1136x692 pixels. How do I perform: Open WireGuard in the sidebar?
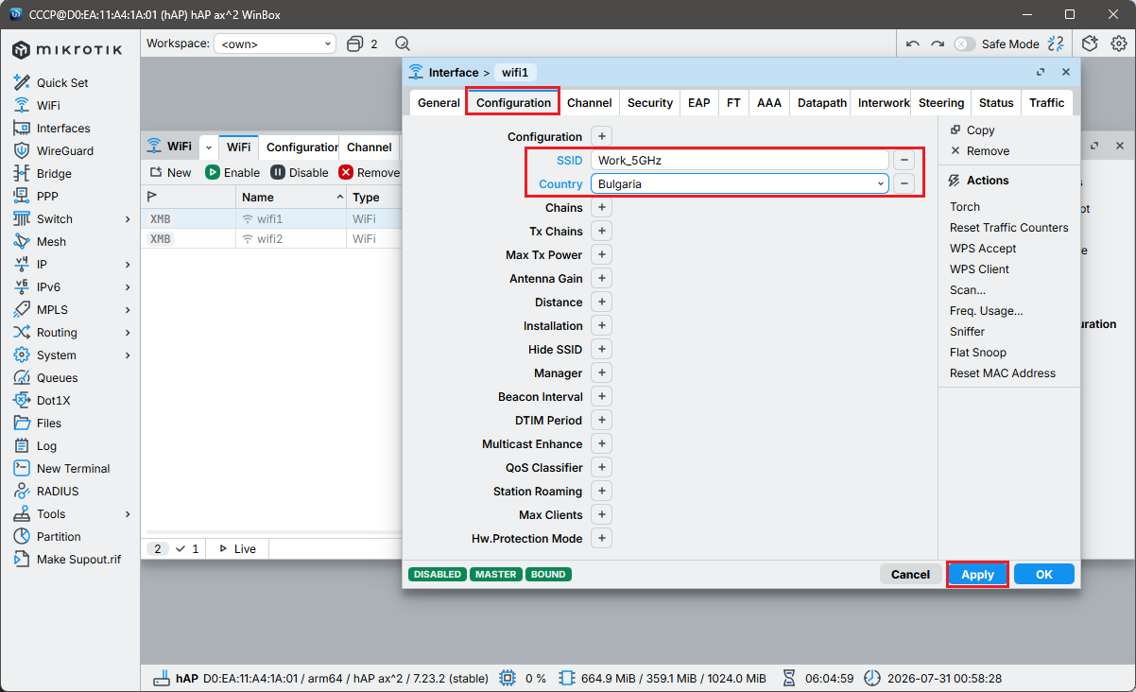coord(65,151)
